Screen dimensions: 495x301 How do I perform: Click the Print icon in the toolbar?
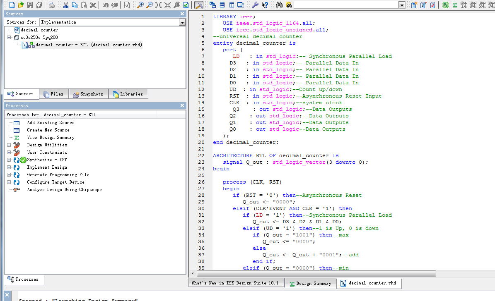tap(51, 5)
